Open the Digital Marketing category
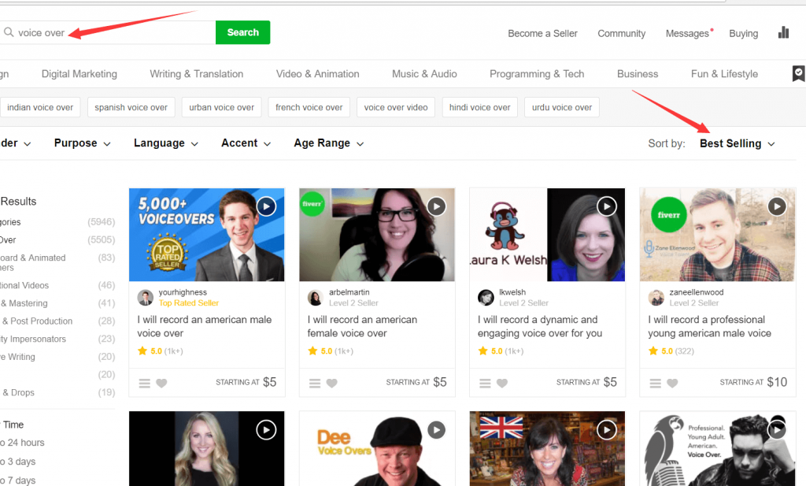This screenshot has width=806, height=486. pyautogui.click(x=79, y=74)
